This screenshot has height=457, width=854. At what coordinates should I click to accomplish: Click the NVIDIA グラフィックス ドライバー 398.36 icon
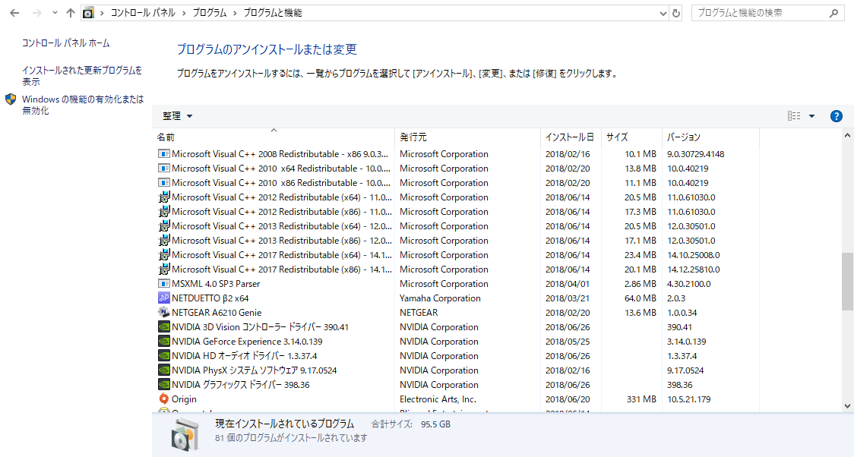pos(163,385)
